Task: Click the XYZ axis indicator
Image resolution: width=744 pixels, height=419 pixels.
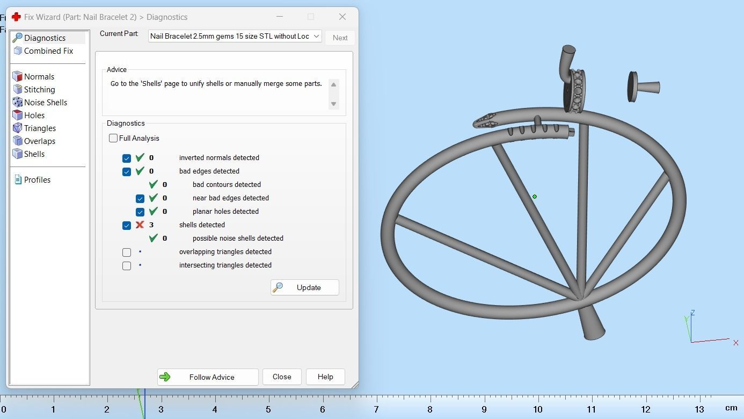Action: coord(711,327)
